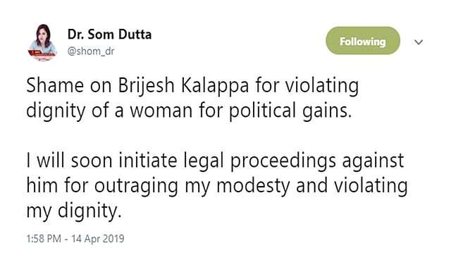
Task: Click the name Brijesh Kalappa in tweet
Action: 183,85
